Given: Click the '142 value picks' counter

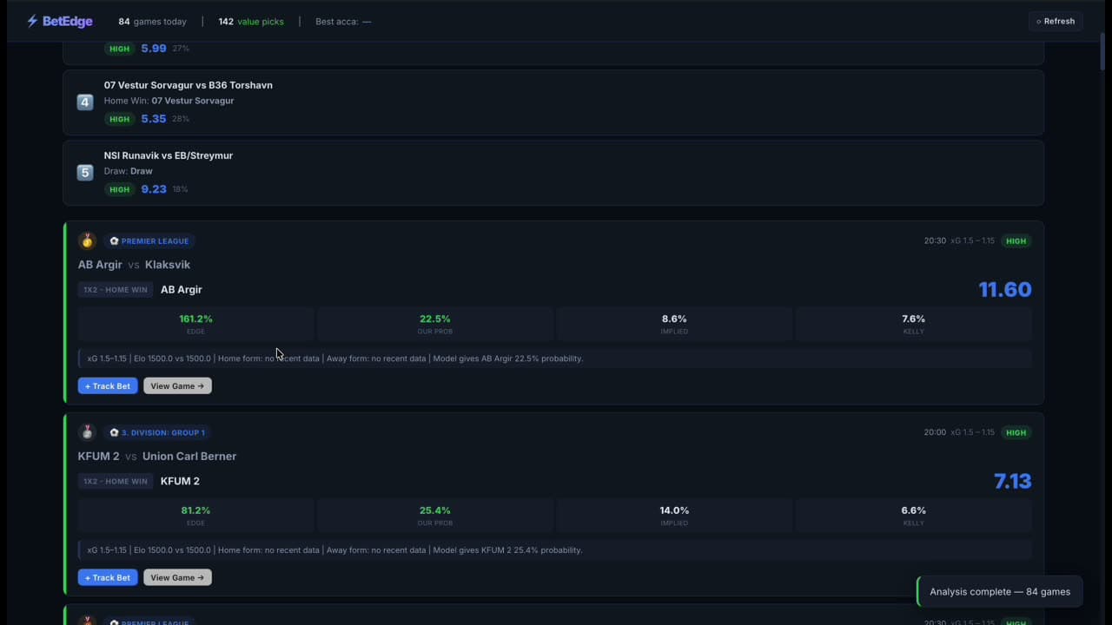Looking at the screenshot, I should click(251, 22).
